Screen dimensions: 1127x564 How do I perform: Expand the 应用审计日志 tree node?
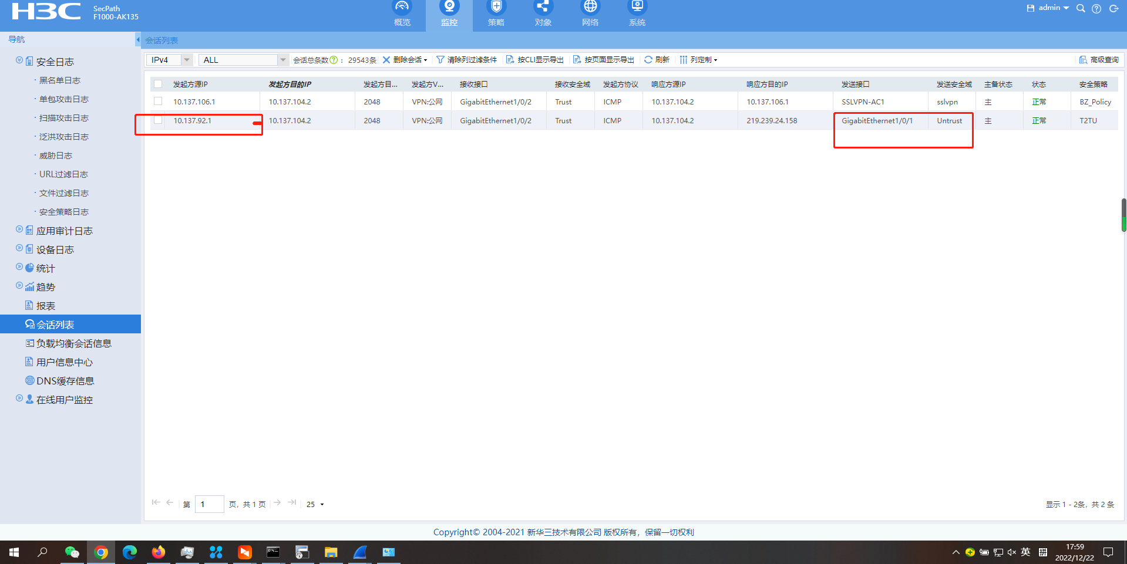[19, 229]
